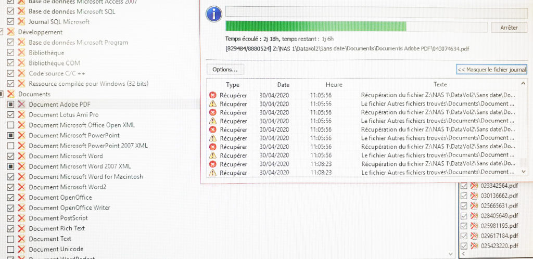Select the Document Microsoft Word for Macintosh row

pos(86,176)
